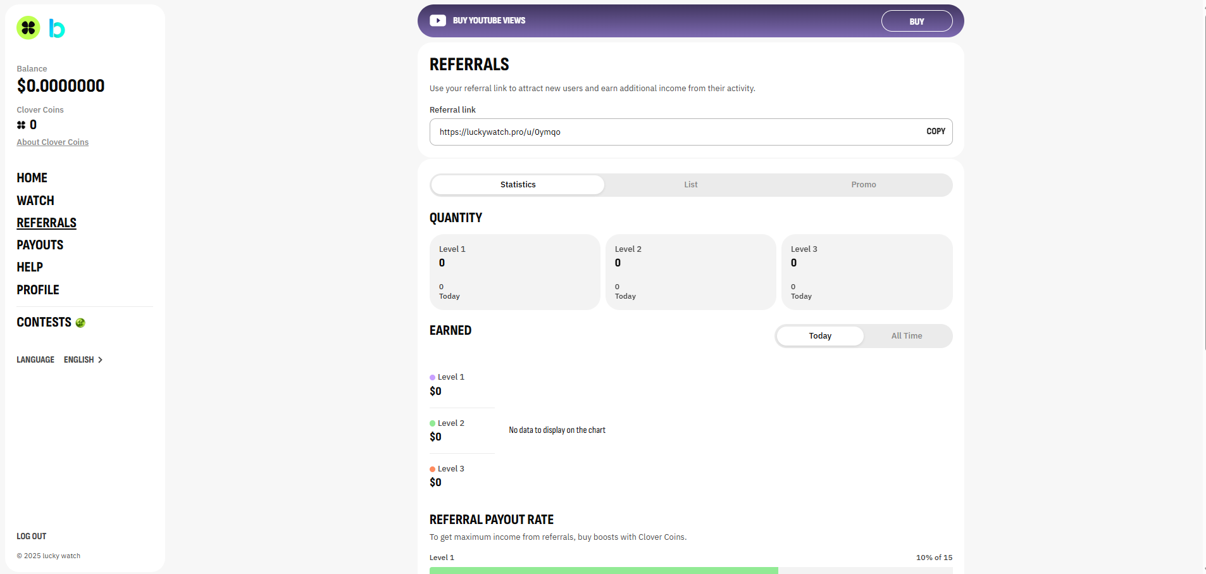Open the Statistics tab
The image size is (1206, 574).
pos(518,185)
